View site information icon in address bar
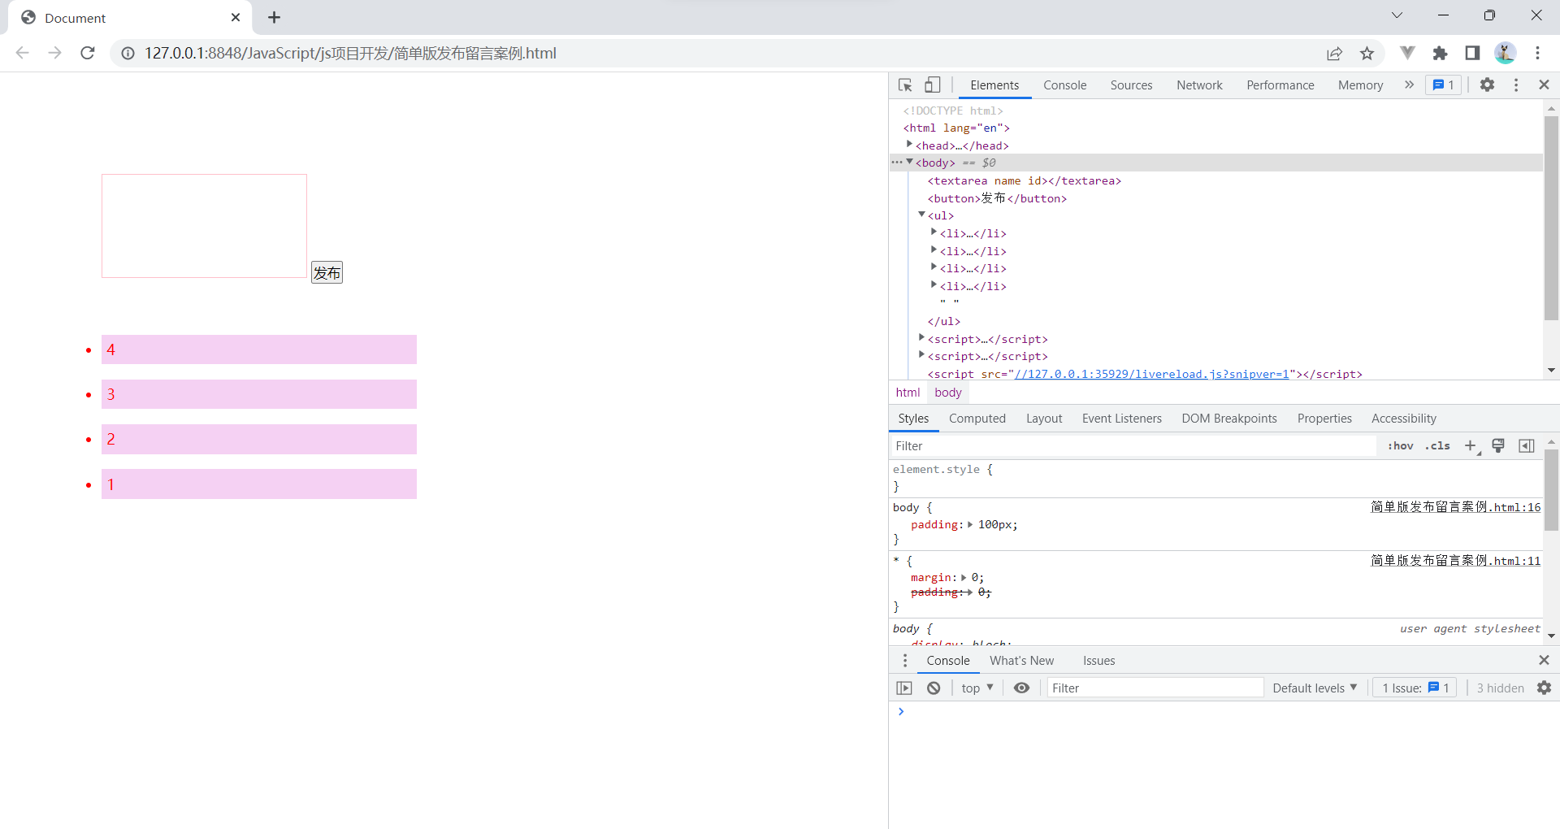 [x=128, y=54]
